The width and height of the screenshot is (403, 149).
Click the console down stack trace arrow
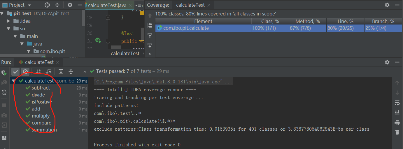pos(397,93)
